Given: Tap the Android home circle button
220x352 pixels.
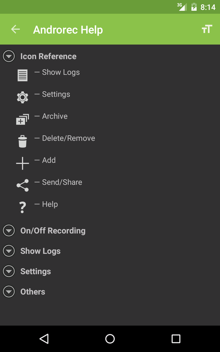Looking at the screenshot, I should [x=110, y=339].
